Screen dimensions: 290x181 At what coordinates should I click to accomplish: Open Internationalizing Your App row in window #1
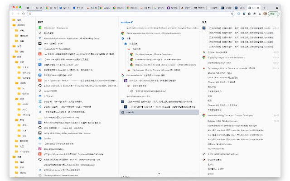tap(158, 59)
